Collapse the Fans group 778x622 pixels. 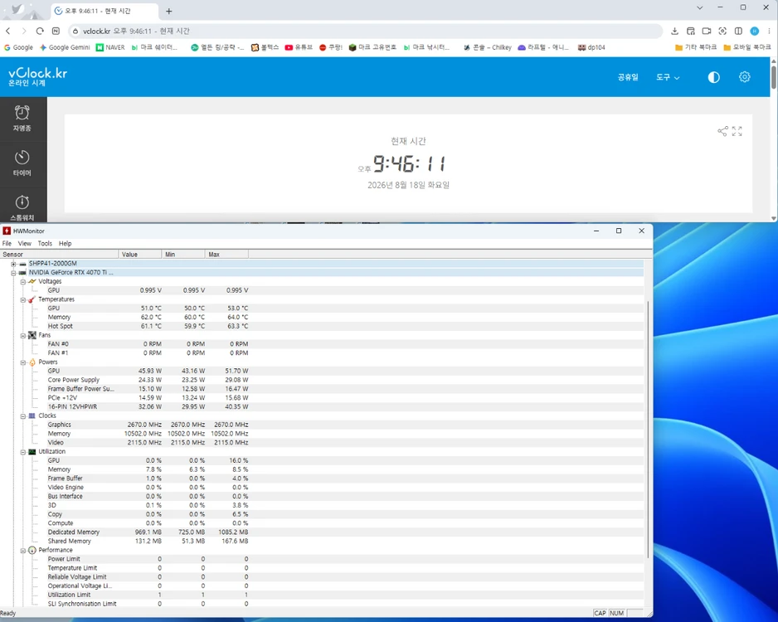point(23,335)
